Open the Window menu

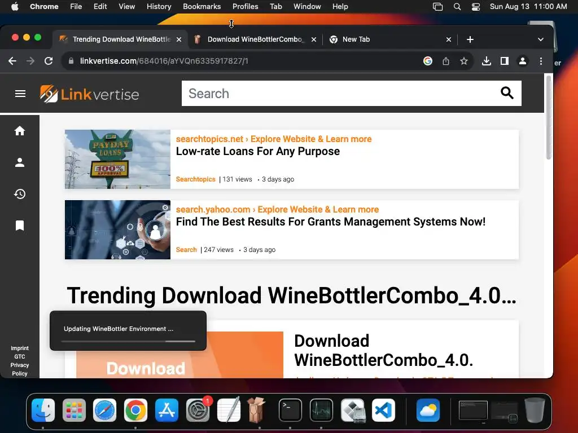(x=307, y=6)
